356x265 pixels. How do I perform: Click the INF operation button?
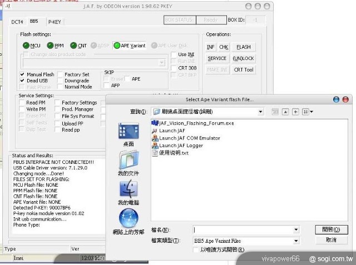tap(211, 47)
